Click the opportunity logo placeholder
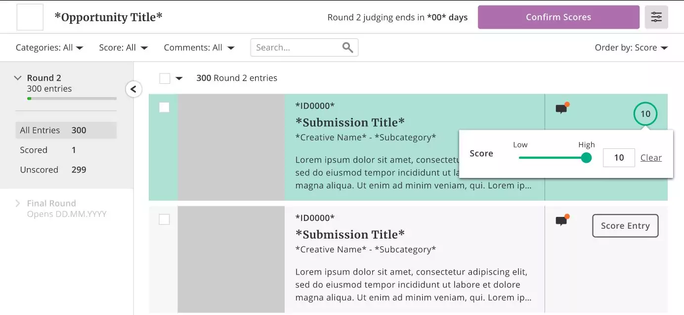The height and width of the screenshot is (315, 684). pyautogui.click(x=30, y=17)
